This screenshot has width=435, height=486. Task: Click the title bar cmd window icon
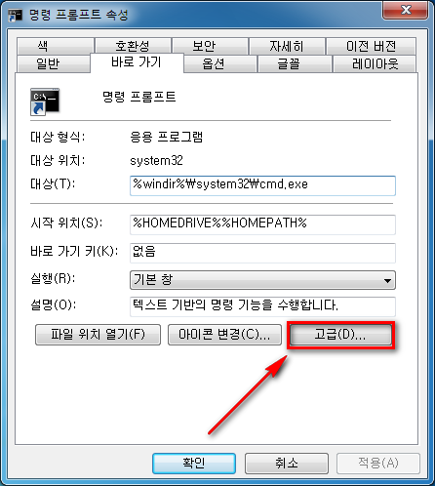[15, 16]
